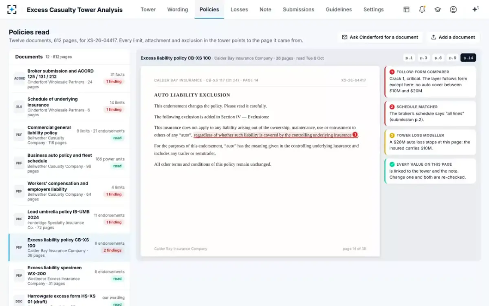
Task: Jump to page p.3 of the policy
Action: (x=424, y=58)
